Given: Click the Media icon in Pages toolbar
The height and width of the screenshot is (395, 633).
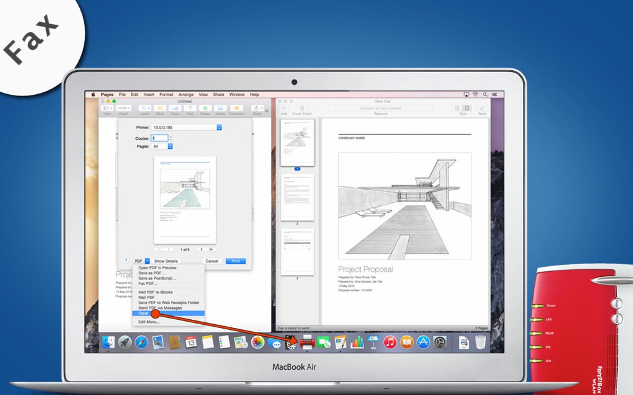Looking at the screenshot, I should (220, 109).
